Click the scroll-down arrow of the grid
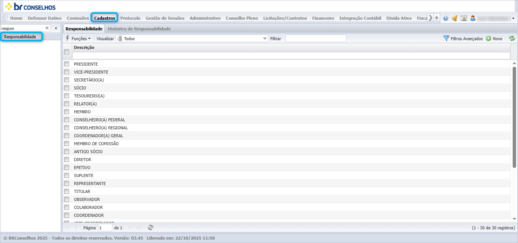Screen dimensions: 518x243 click(515, 219)
